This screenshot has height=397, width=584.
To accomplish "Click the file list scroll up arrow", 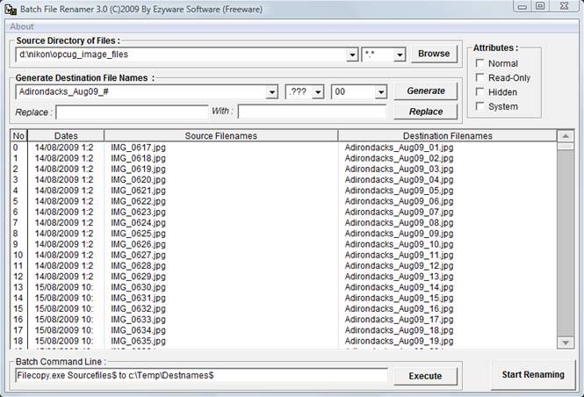I will click(x=566, y=136).
